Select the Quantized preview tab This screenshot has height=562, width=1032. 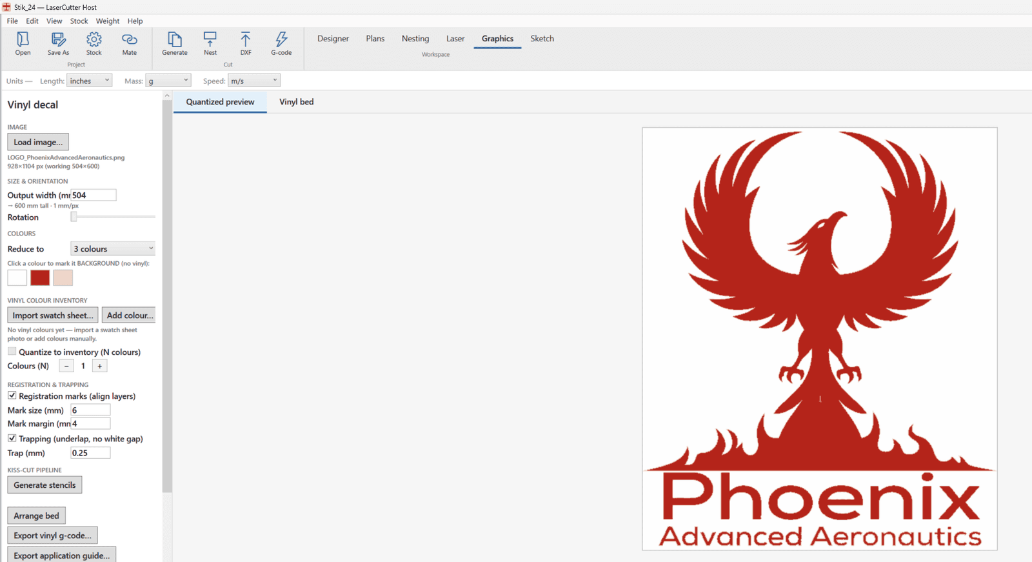(x=220, y=102)
